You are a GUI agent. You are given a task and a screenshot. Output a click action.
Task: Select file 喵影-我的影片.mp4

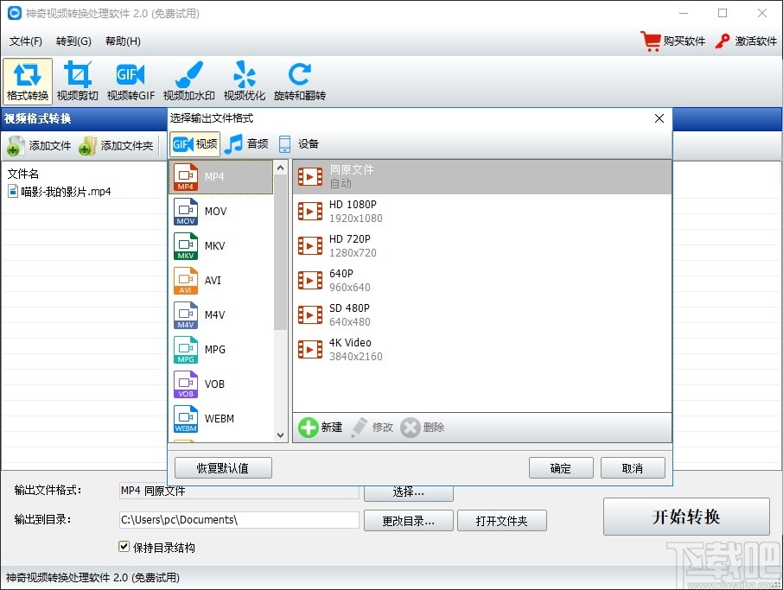click(60, 192)
